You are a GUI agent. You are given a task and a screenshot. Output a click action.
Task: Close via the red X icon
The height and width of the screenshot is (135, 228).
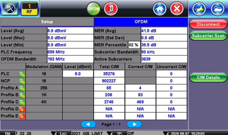177,9
